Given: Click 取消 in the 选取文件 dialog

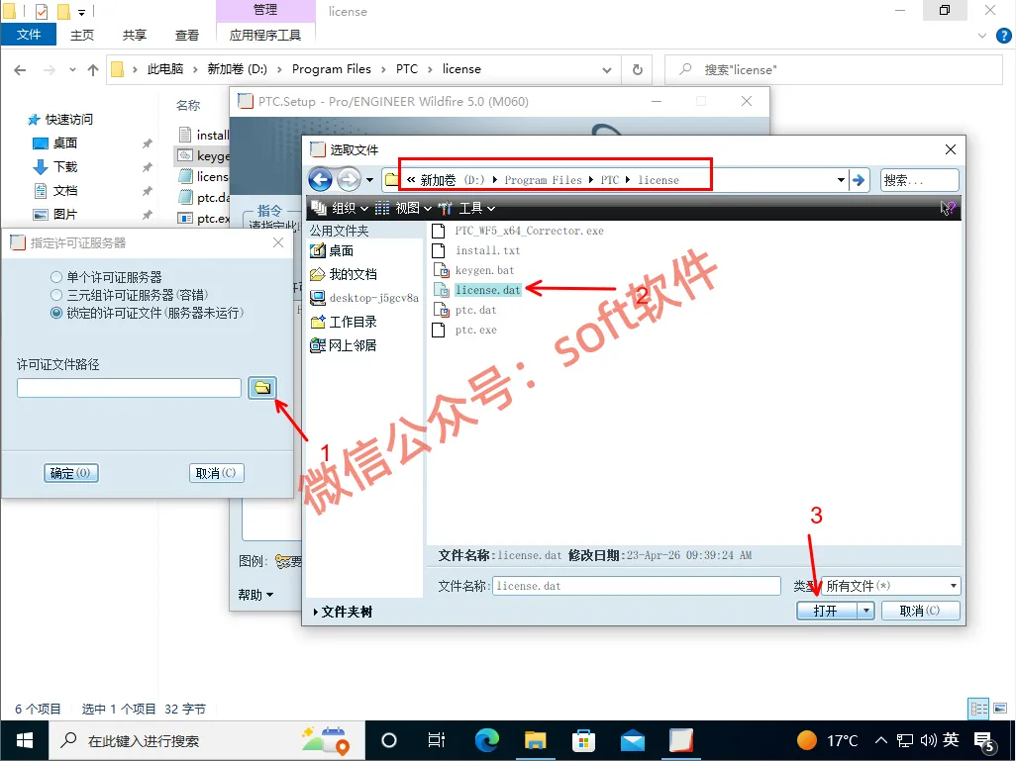Looking at the screenshot, I should coord(920,611).
